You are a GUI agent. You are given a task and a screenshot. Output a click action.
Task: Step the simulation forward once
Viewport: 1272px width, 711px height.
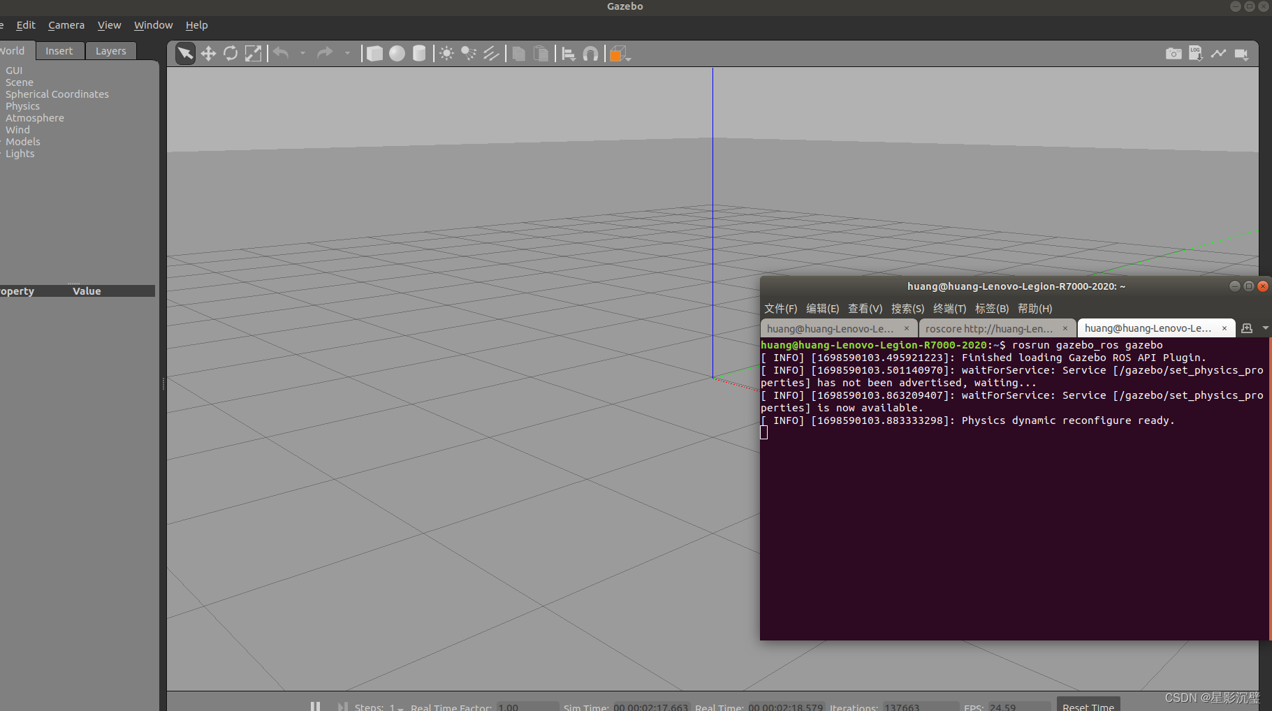[342, 707]
